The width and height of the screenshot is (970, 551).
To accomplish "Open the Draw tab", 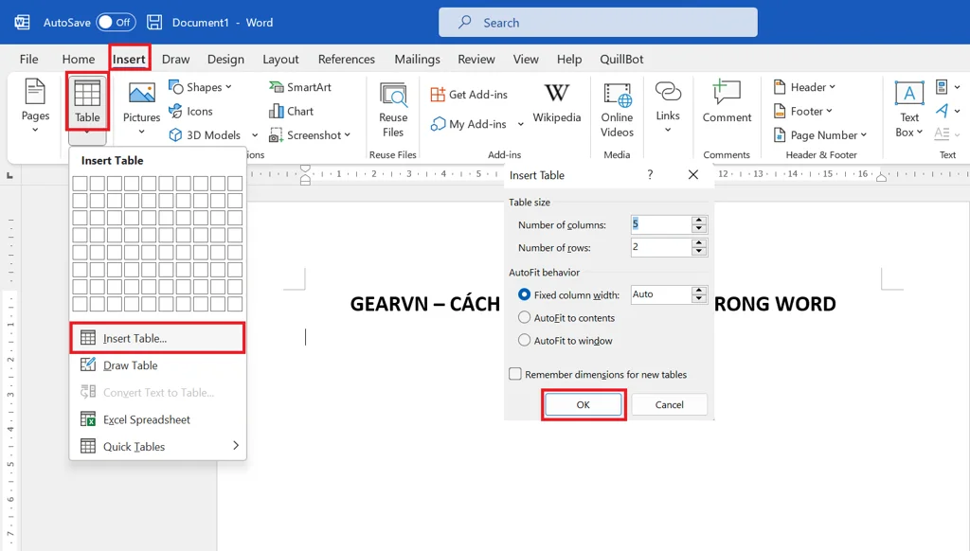I will (175, 59).
